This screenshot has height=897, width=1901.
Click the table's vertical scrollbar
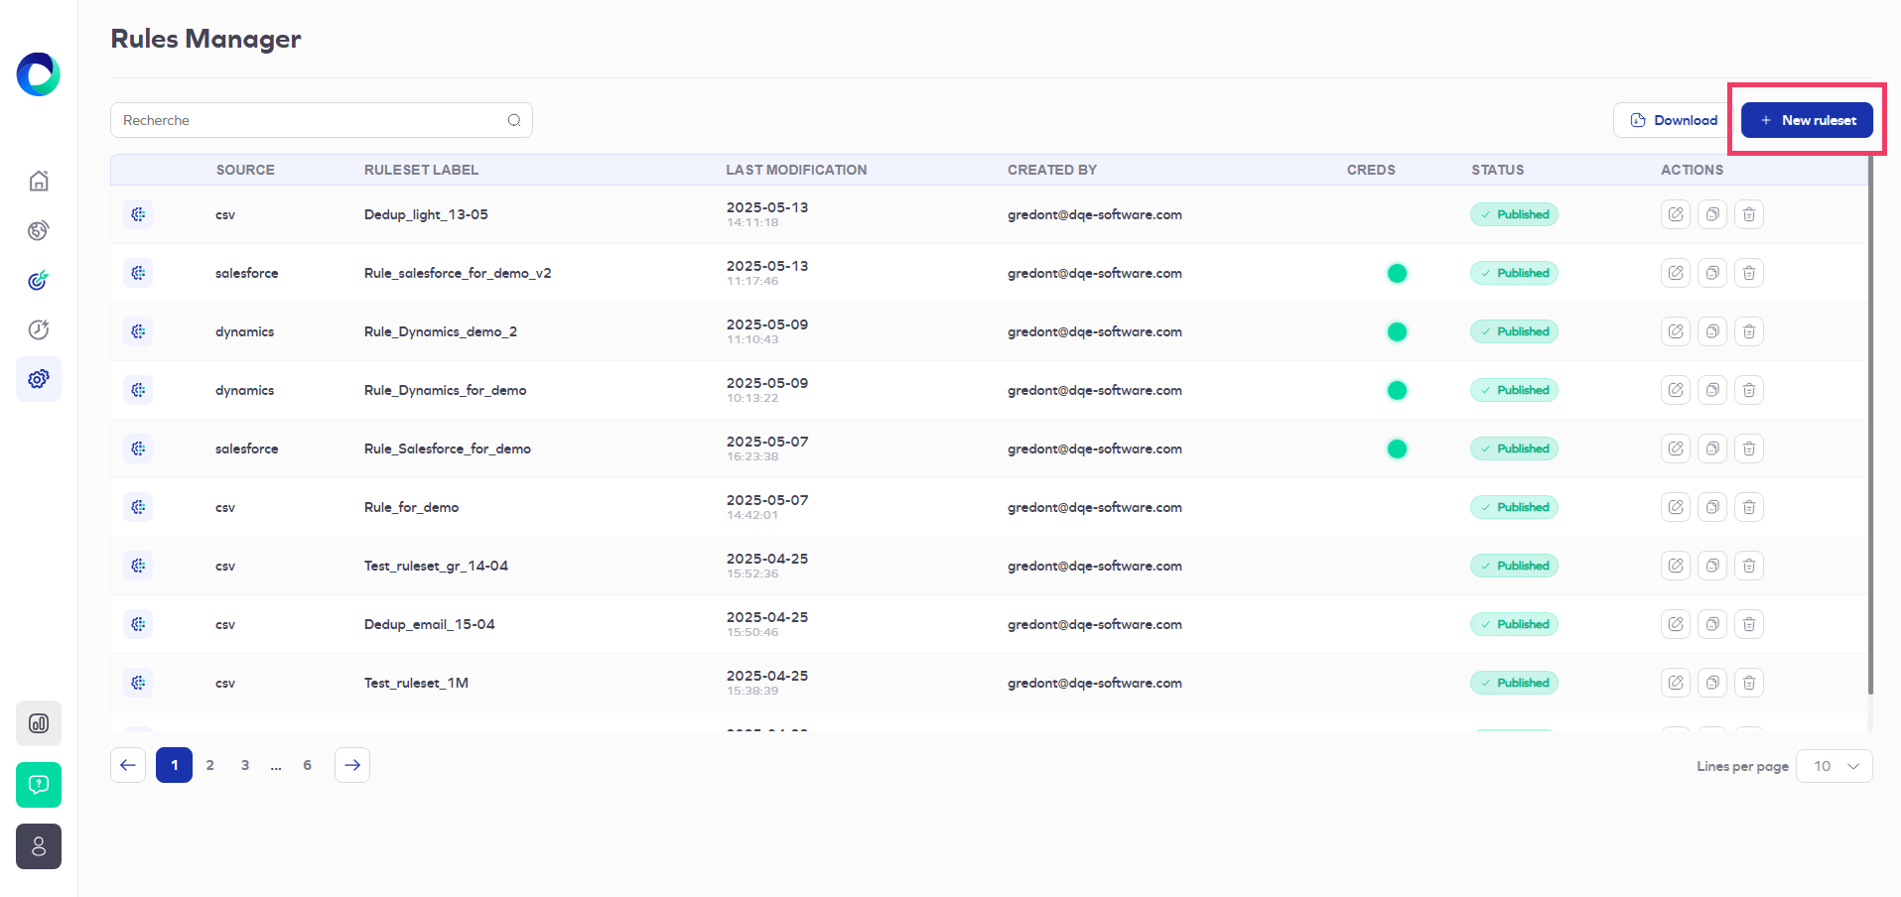[1870, 427]
